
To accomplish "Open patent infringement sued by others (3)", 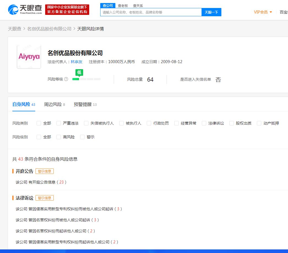I will click(69, 209).
